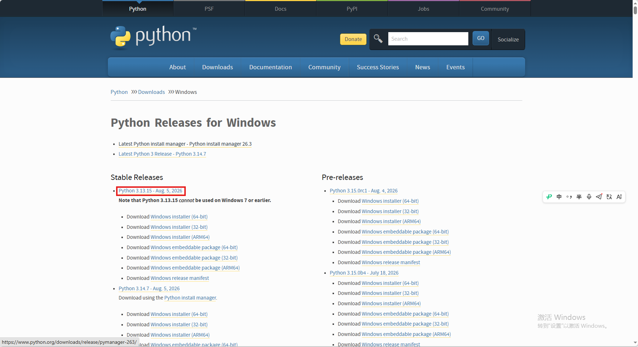Click the Python install manager link under 3.14.7
Screen dimensions: 638x347
[190, 298]
